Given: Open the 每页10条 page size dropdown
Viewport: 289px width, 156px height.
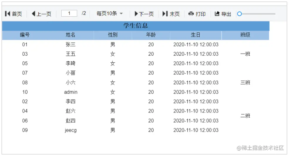Looking at the screenshot, I should 110,13.
